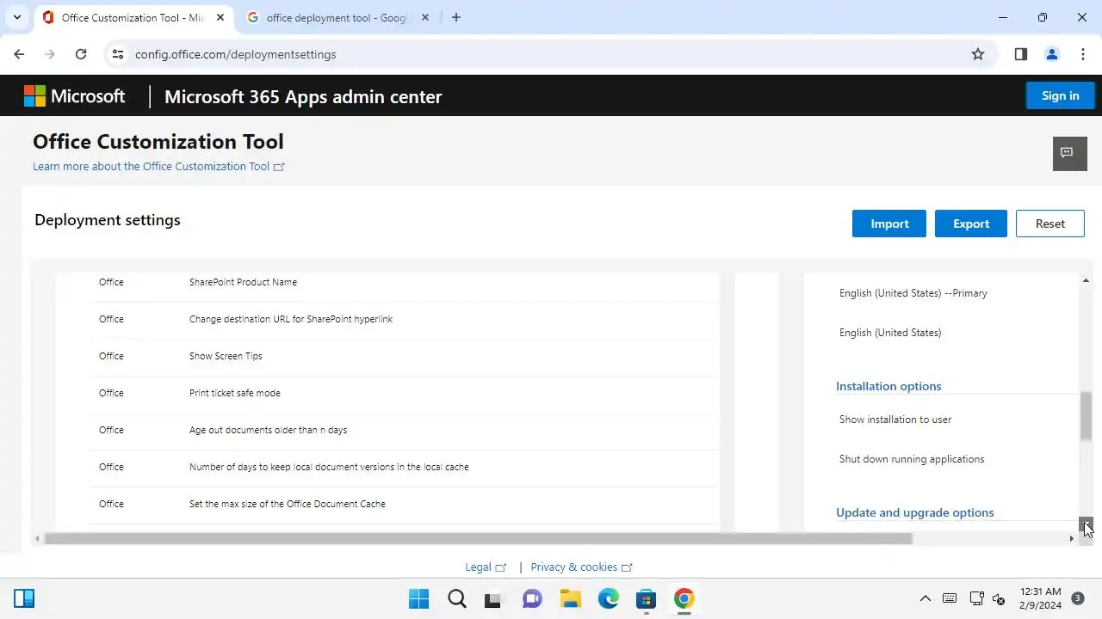Open Microsoft Edge from taskbar
Viewport: 1102px width, 619px height.
pyautogui.click(x=608, y=598)
